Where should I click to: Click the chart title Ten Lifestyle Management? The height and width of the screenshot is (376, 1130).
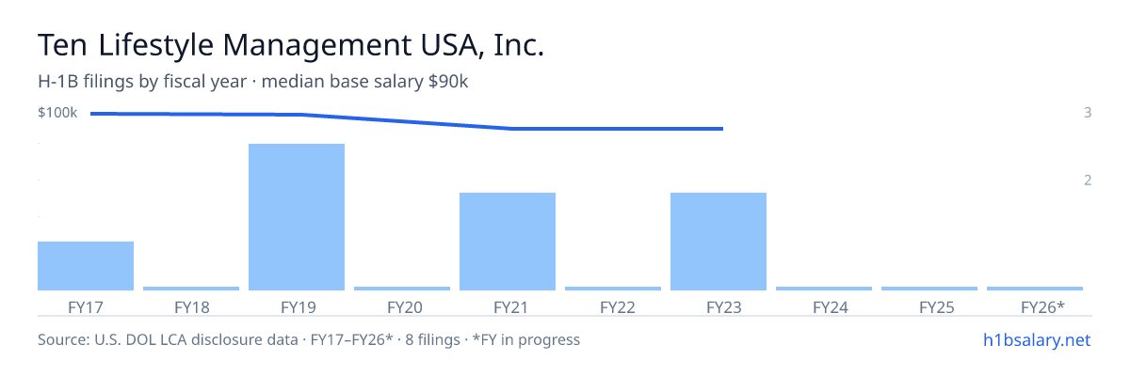pyautogui.click(x=291, y=44)
